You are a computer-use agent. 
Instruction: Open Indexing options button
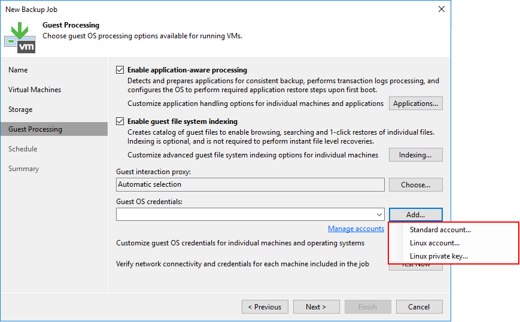415,155
